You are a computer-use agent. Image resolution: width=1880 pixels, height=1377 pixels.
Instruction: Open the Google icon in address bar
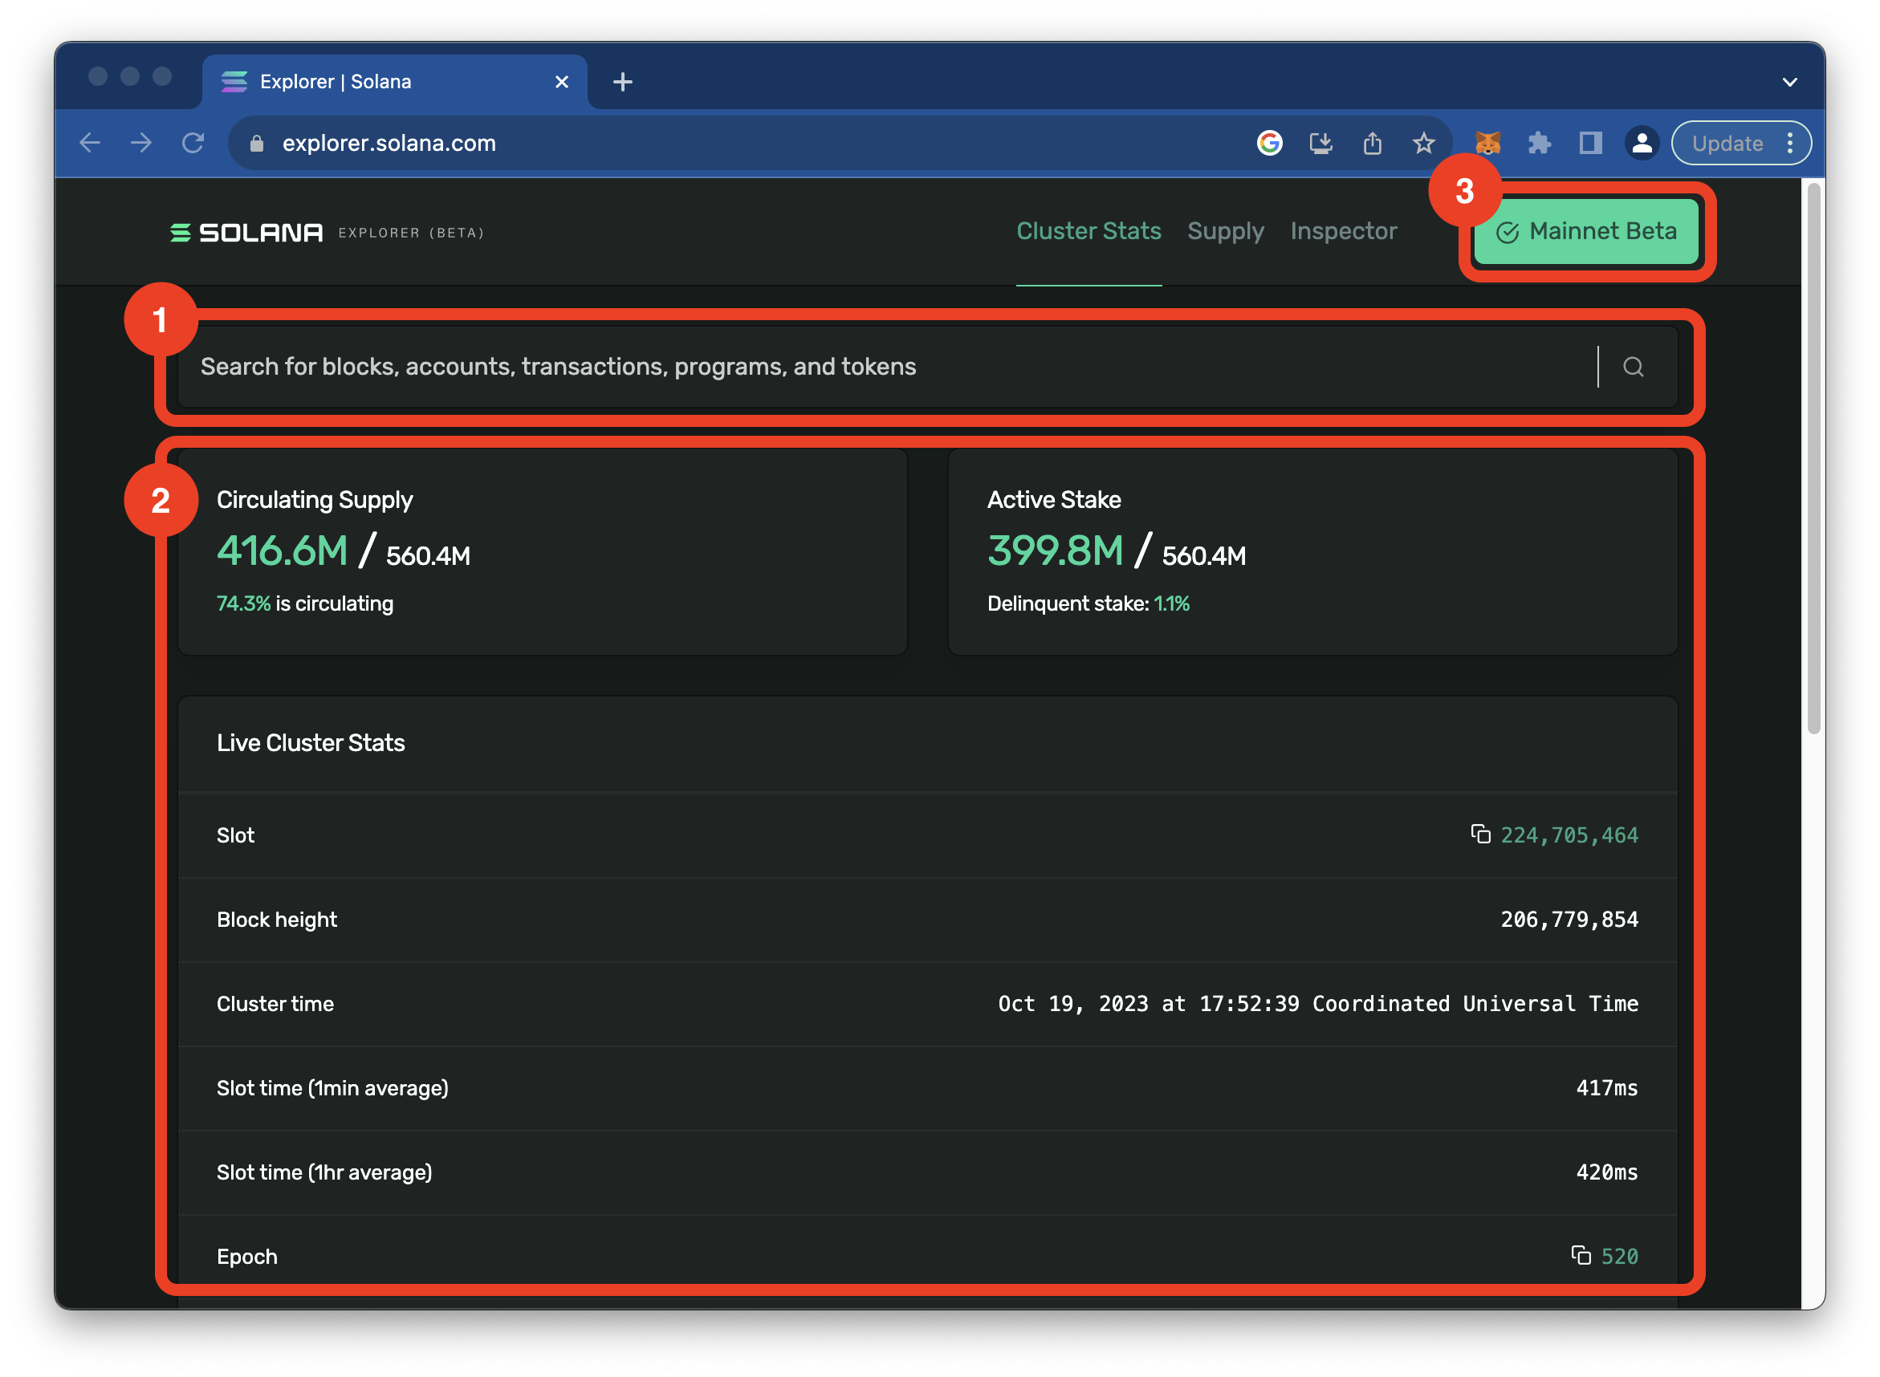point(1269,144)
